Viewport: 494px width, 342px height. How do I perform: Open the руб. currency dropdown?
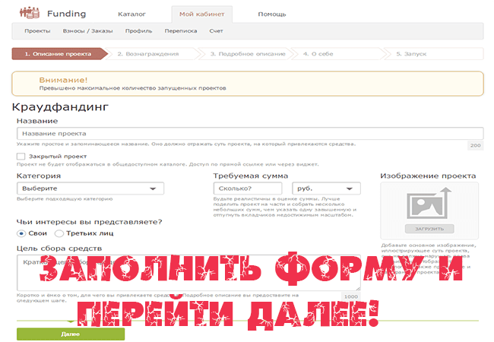pos(326,188)
